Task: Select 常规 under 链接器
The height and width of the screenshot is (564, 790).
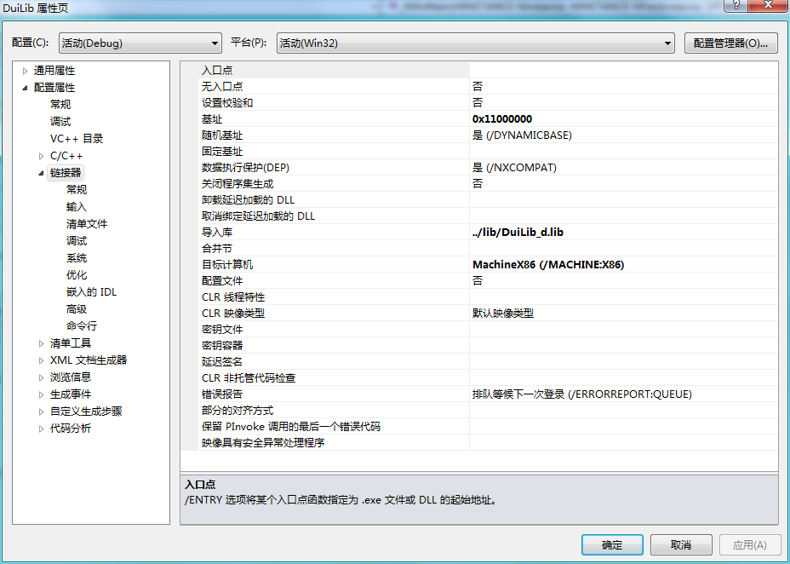Action: [77, 189]
